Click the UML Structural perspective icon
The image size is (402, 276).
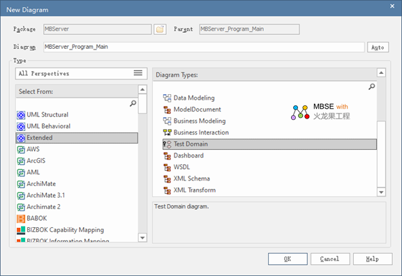tap(21, 115)
